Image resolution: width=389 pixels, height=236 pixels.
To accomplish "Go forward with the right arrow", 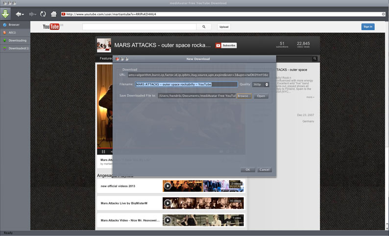I will (32, 14).
